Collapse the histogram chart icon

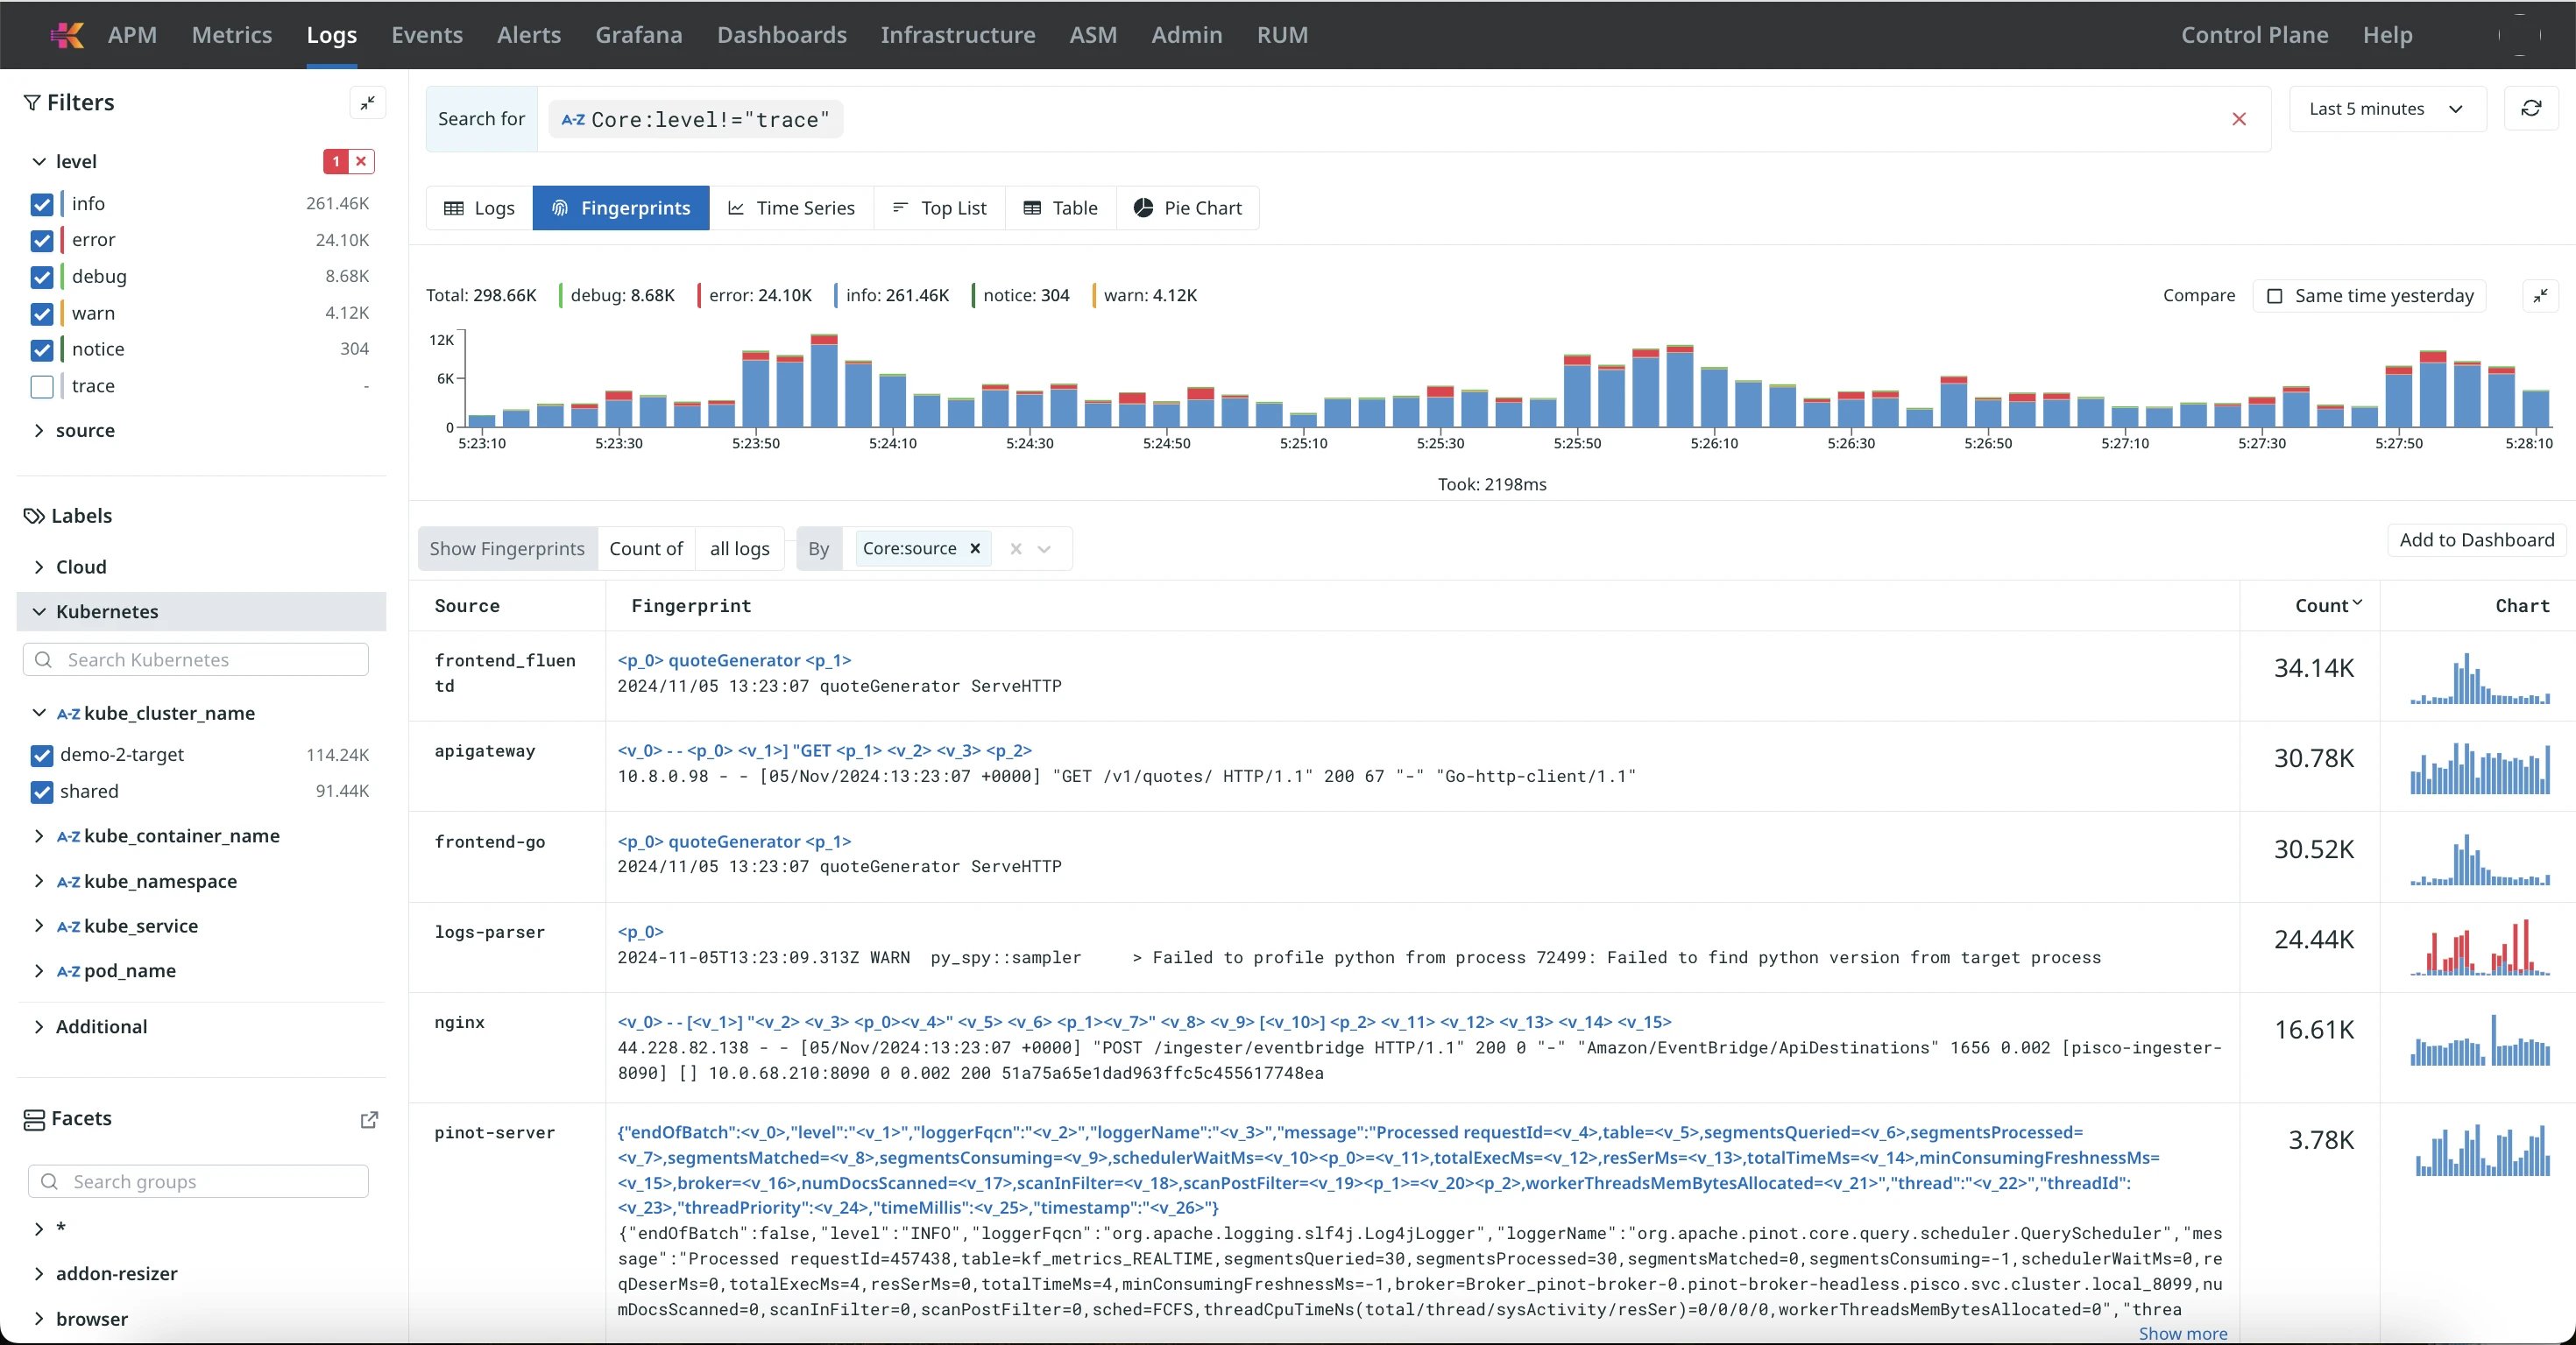(2540, 296)
